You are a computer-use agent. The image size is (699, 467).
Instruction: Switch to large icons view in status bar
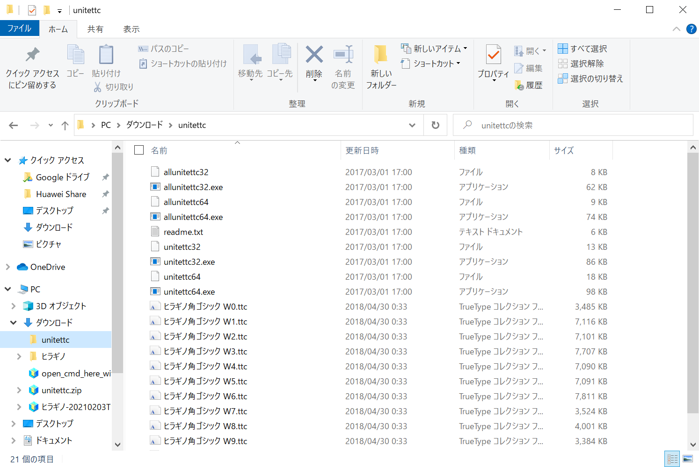(688, 459)
